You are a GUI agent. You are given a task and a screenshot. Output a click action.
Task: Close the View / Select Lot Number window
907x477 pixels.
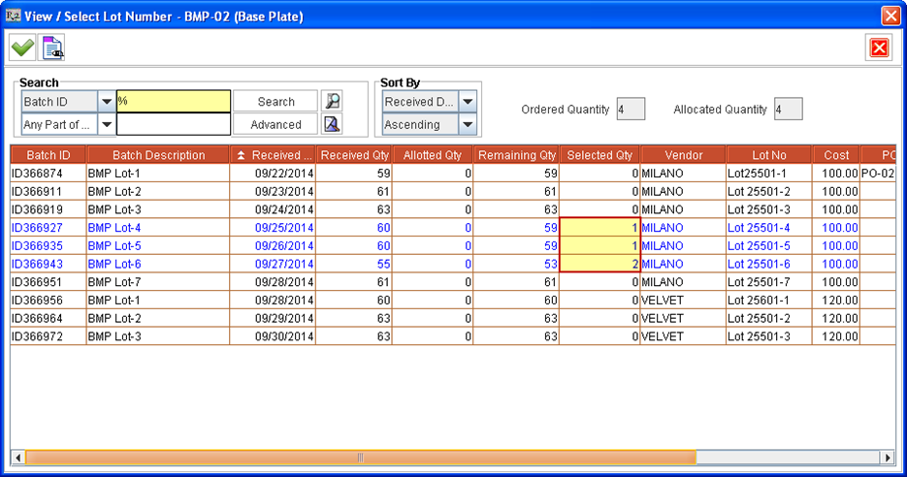pyautogui.click(x=890, y=16)
